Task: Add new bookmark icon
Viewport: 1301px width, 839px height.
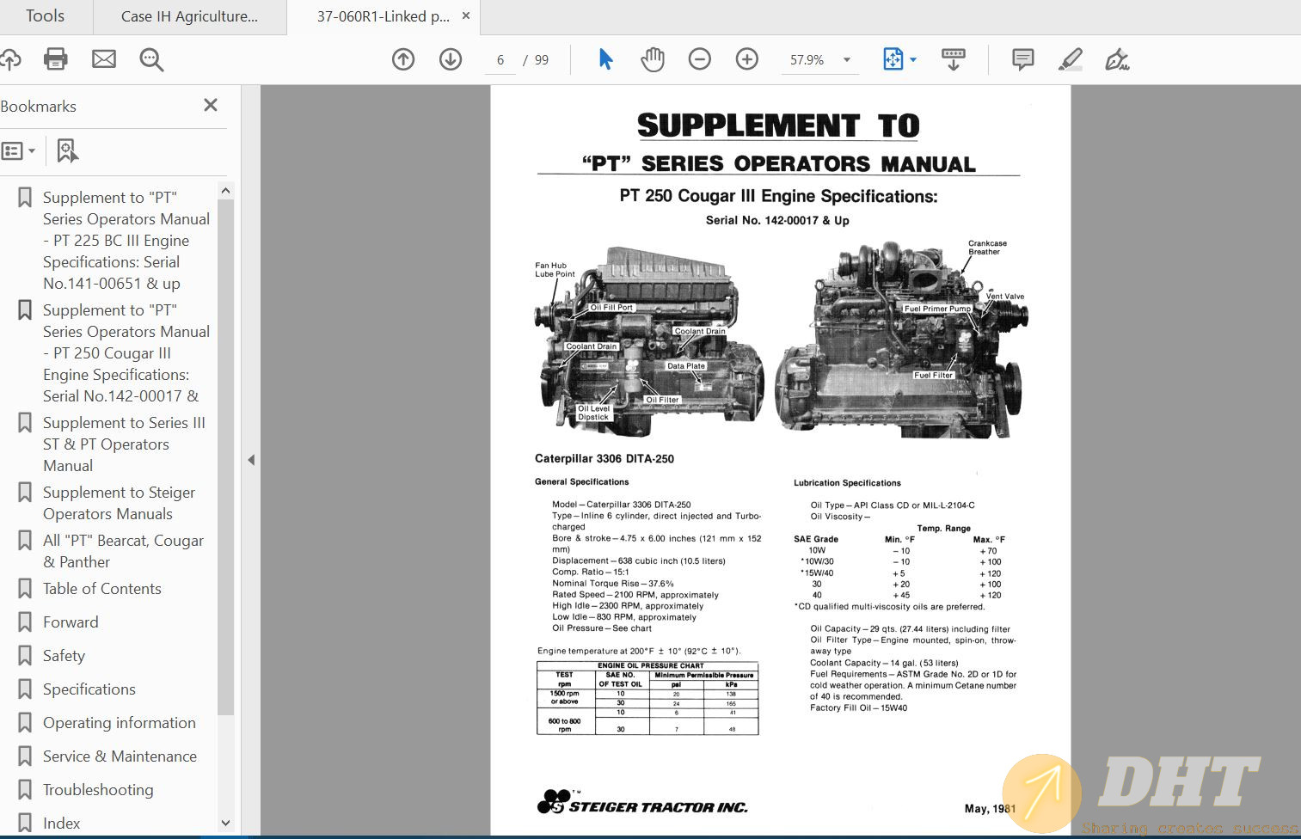Action: (67, 151)
